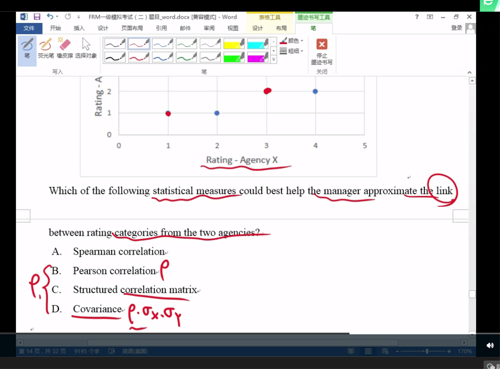
Task: Open Ribbon Display Options
Action: tap(430, 17)
